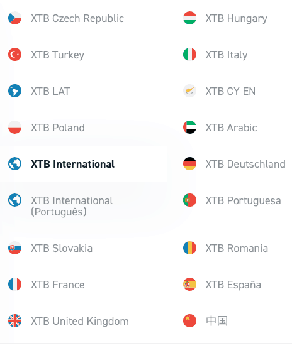Choose XTB France from the list
This screenshot has height=348, width=292.
click(58, 285)
